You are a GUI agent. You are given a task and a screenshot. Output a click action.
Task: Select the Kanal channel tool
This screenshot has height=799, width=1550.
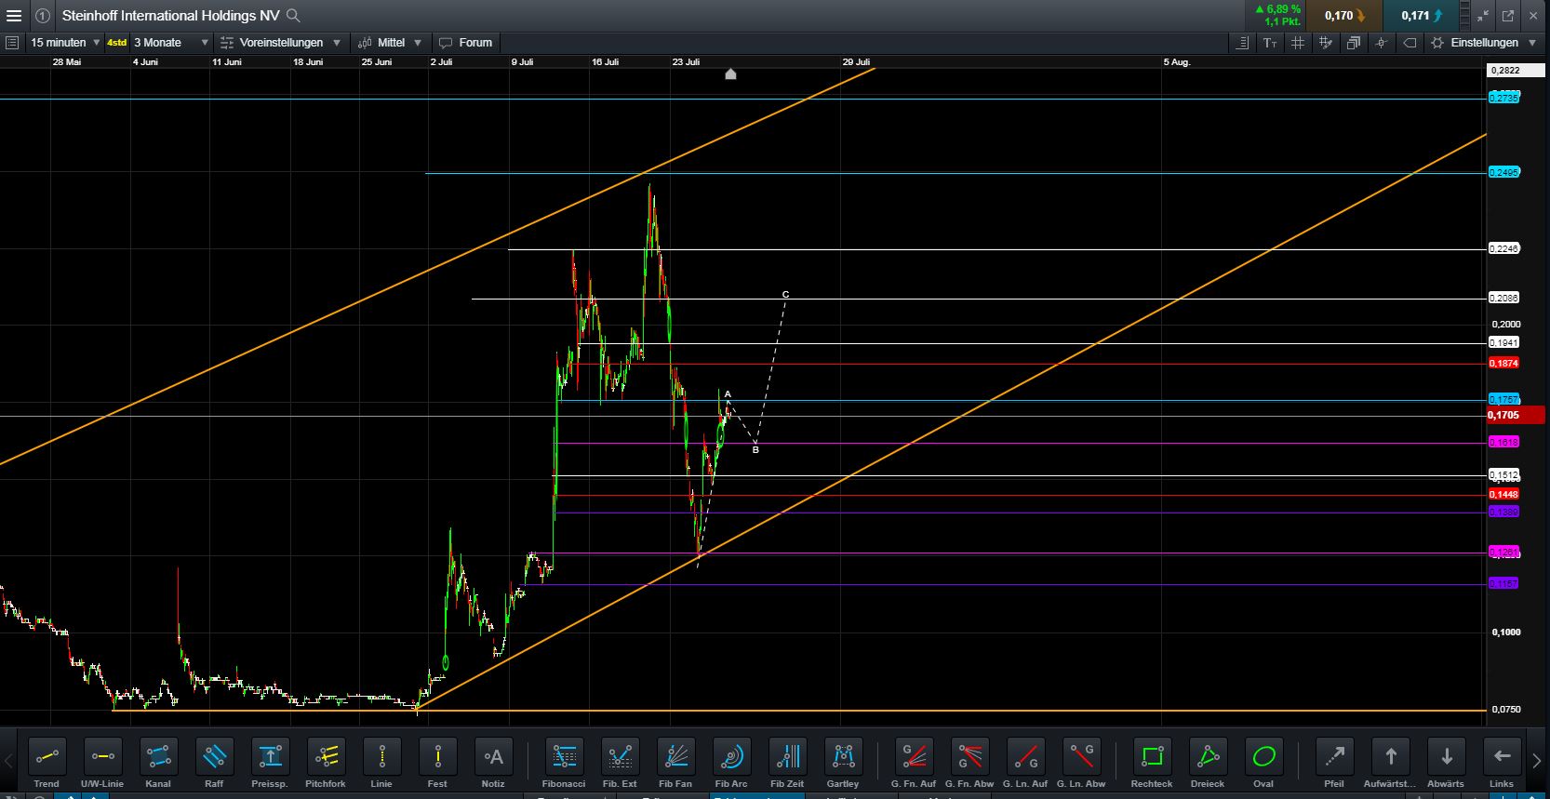click(158, 757)
